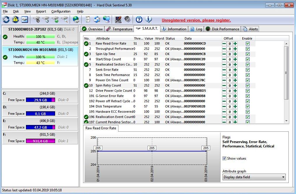Click the disk icon with magnifying glass
Image resolution: width=296 pixels, height=194 pixels.
pos(64,20)
